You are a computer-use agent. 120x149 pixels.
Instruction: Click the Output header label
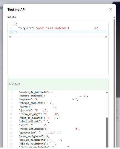click(15, 84)
